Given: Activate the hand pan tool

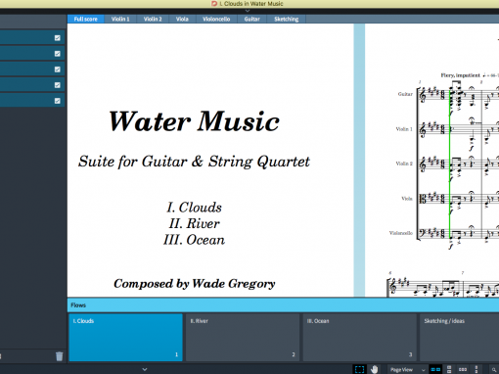Looking at the screenshot, I should (374, 369).
